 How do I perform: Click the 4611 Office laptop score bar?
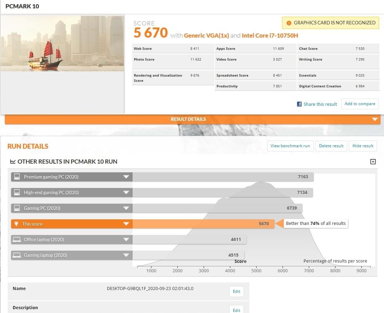pyautogui.click(x=190, y=240)
